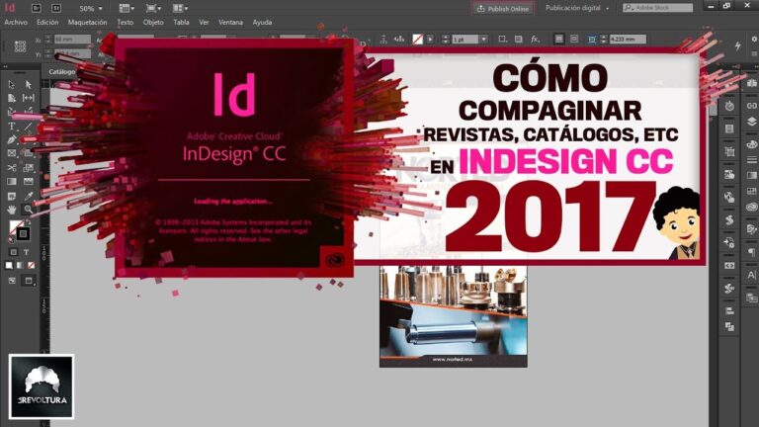759x427 pixels.
Task: Open Adobe Bridge with the Br icon
Action: pos(36,8)
